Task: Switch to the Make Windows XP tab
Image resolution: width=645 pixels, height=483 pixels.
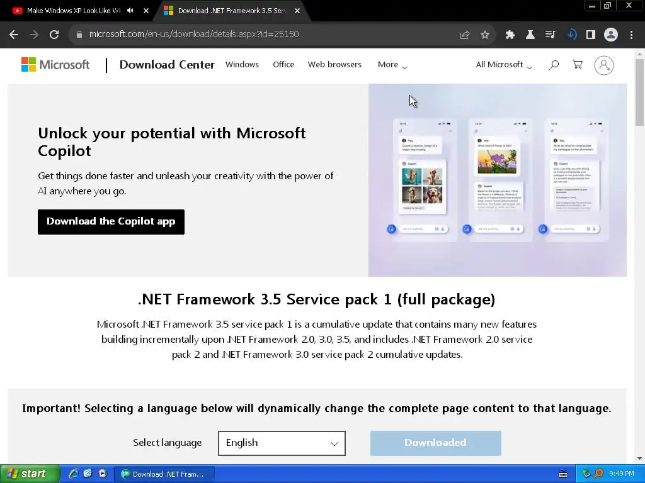Action: [74, 11]
